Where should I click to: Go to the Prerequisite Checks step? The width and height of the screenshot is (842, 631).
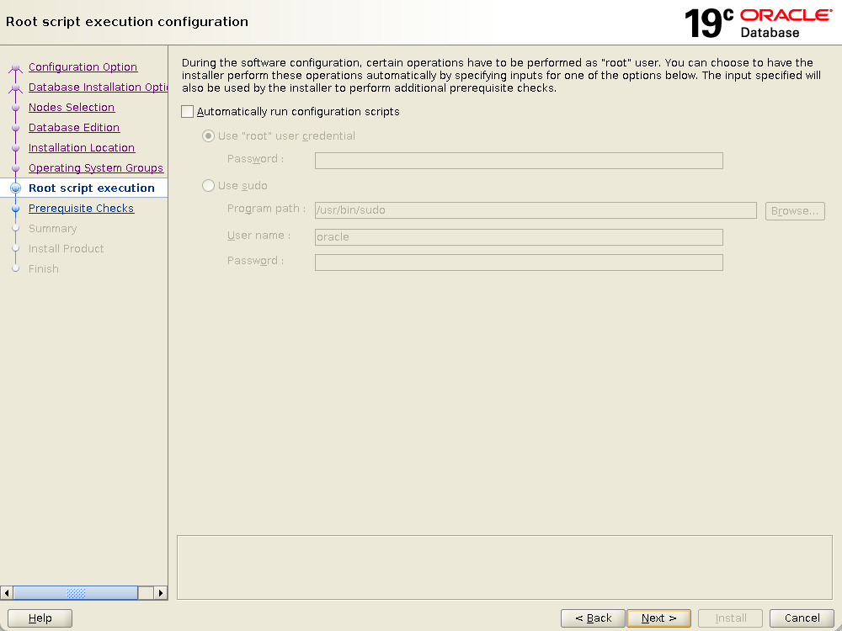81,209
